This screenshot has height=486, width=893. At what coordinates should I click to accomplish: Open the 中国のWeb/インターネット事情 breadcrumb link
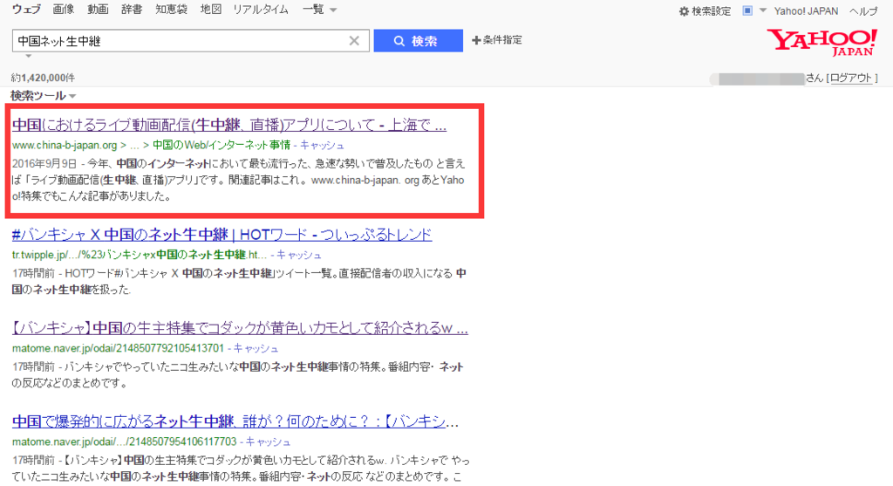click(222, 145)
